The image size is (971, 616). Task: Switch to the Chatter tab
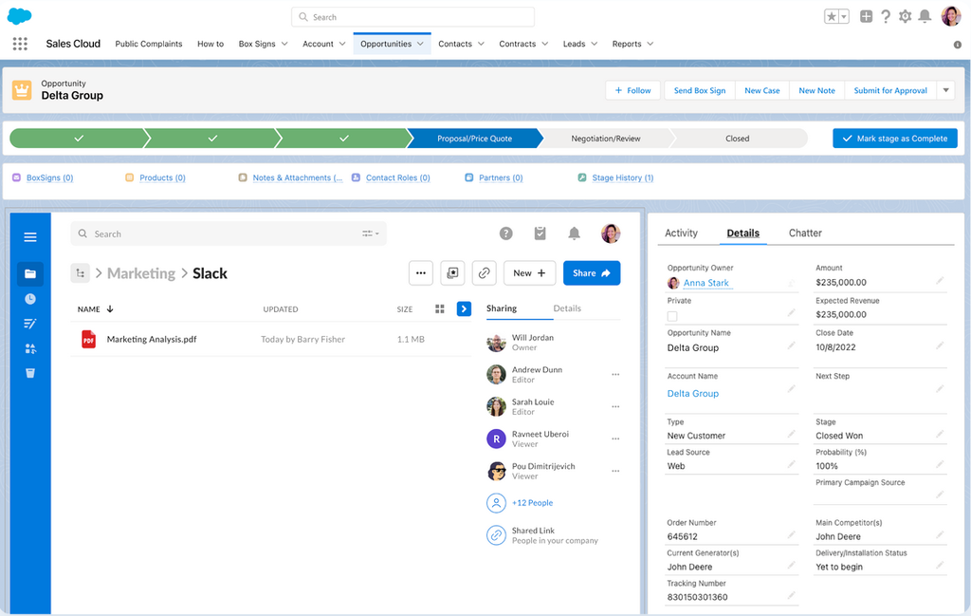(805, 233)
